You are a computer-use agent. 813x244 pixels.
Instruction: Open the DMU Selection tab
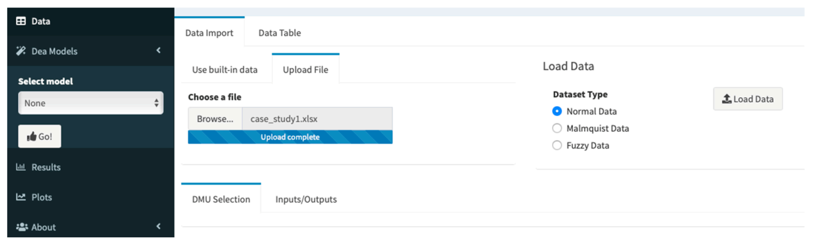[221, 200]
